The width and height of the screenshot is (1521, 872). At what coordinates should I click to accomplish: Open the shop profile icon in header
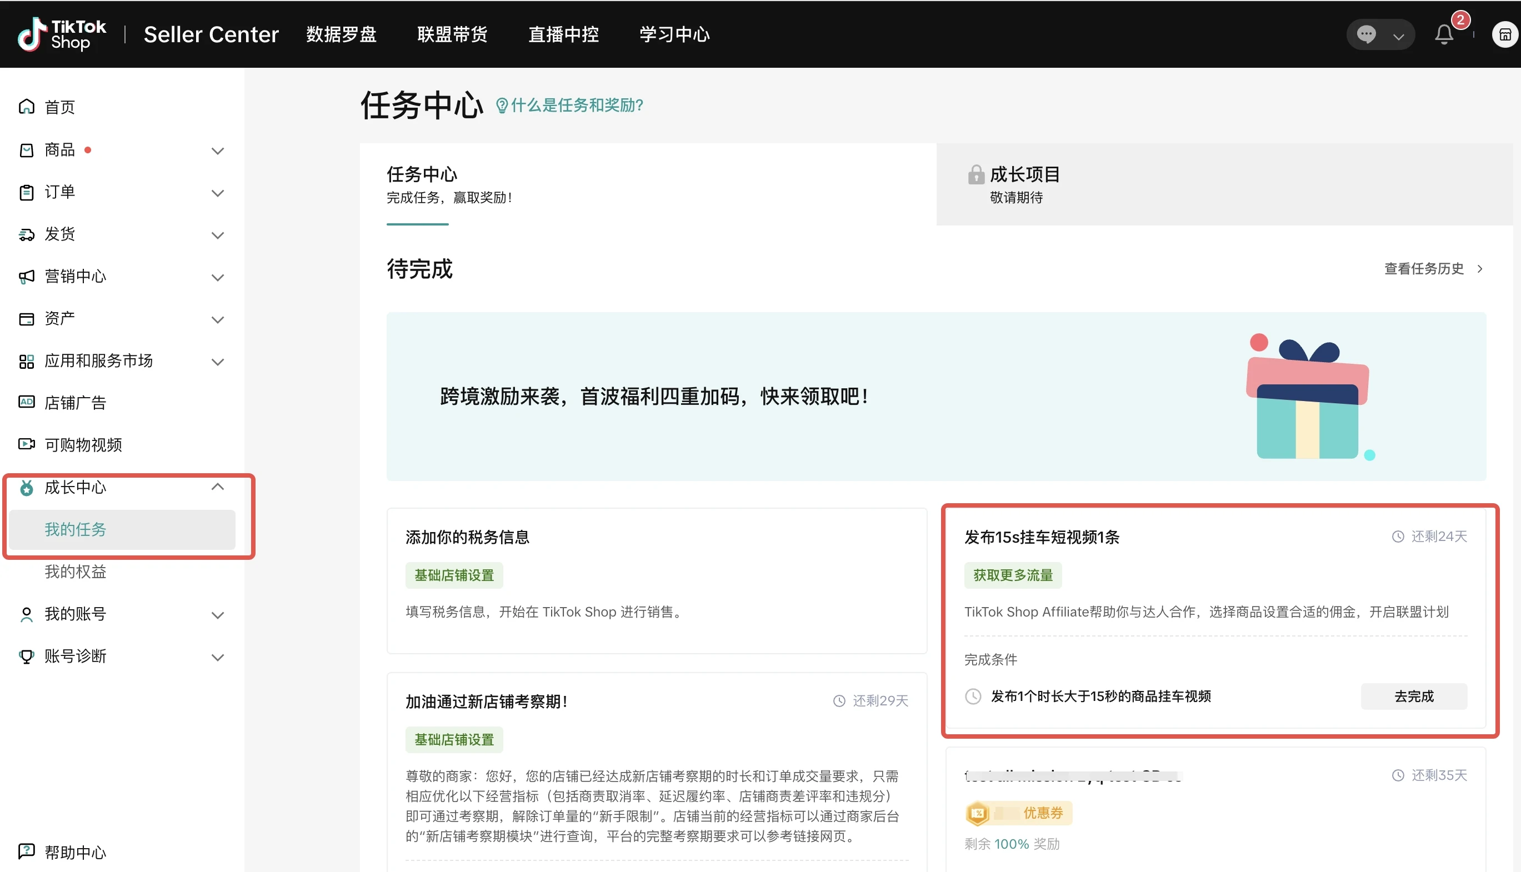(x=1505, y=35)
